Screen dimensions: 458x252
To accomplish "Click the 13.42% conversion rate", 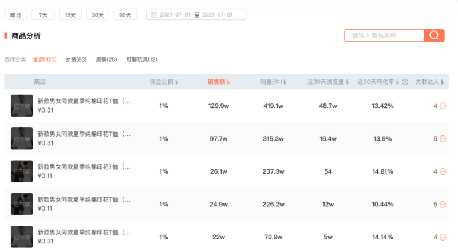I will pos(382,106).
